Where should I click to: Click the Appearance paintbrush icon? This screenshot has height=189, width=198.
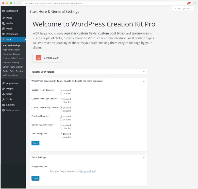(4, 83)
